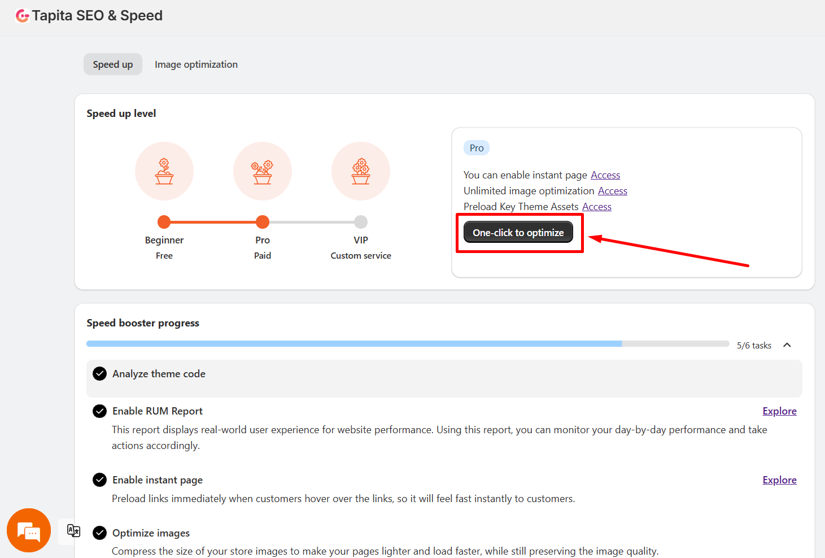This screenshot has width=825, height=558.
Task: Select the Pro level flower pot icon
Action: tap(263, 171)
